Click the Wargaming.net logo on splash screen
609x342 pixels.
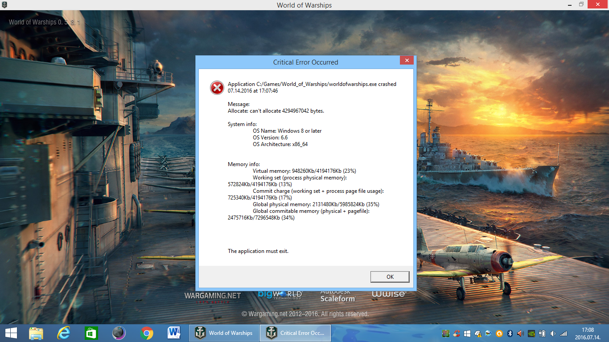point(213,297)
